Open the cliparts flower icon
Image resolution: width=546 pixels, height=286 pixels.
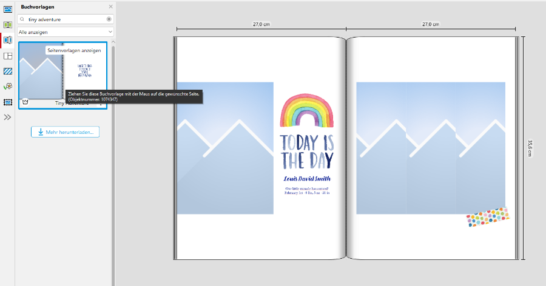point(8,86)
